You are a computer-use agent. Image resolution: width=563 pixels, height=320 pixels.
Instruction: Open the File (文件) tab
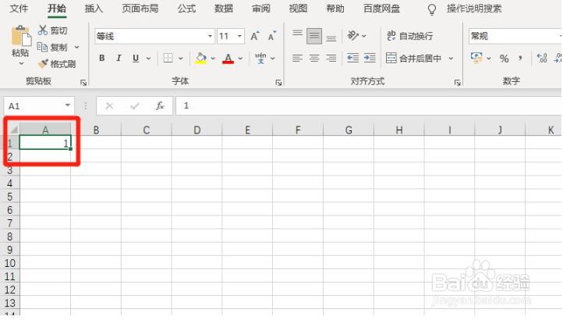click(x=19, y=9)
